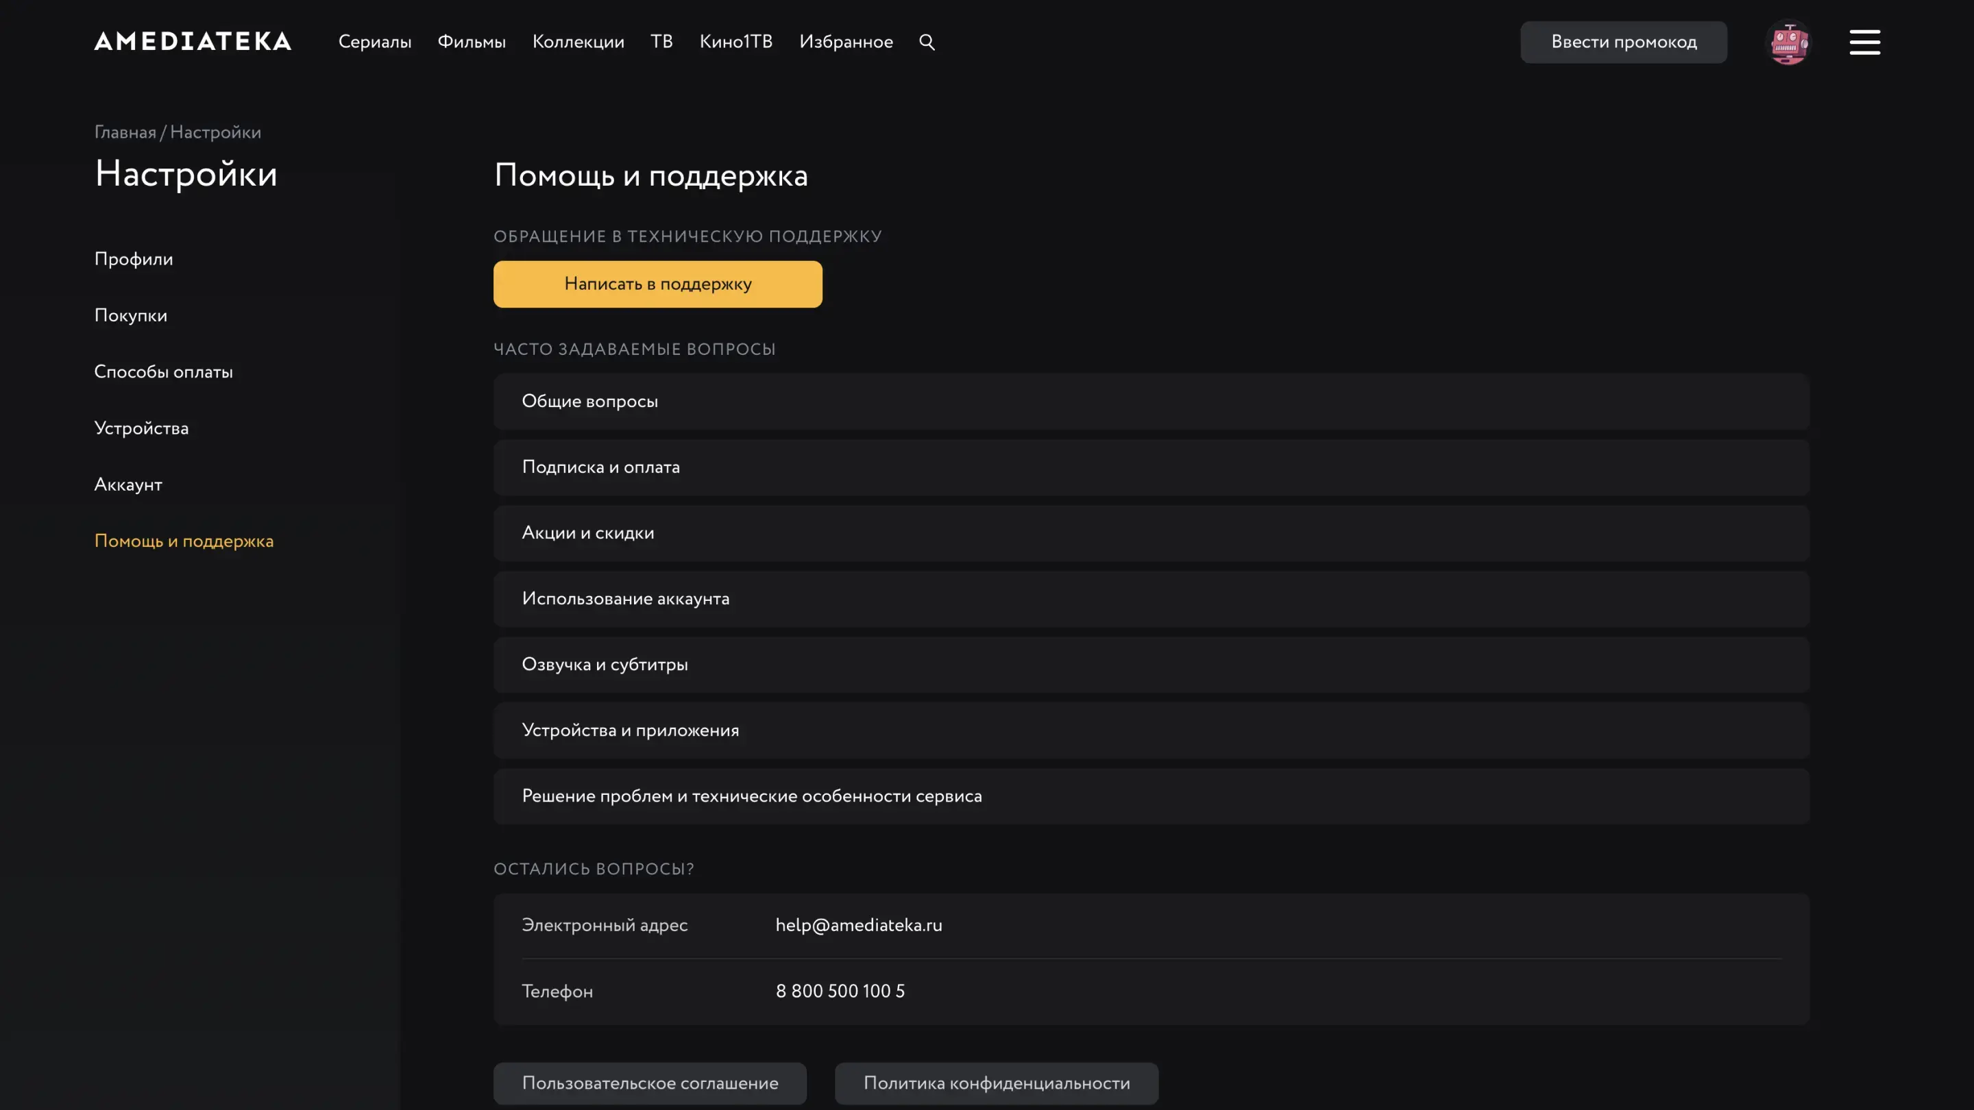The height and width of the screenshot is (1110, 1974).
Task: Open Пользовательское соглашение
Action: (x=650, y=1083)
